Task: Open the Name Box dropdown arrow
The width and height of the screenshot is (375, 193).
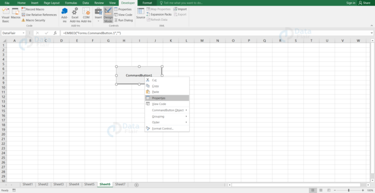Action: (x=23, y=33)
